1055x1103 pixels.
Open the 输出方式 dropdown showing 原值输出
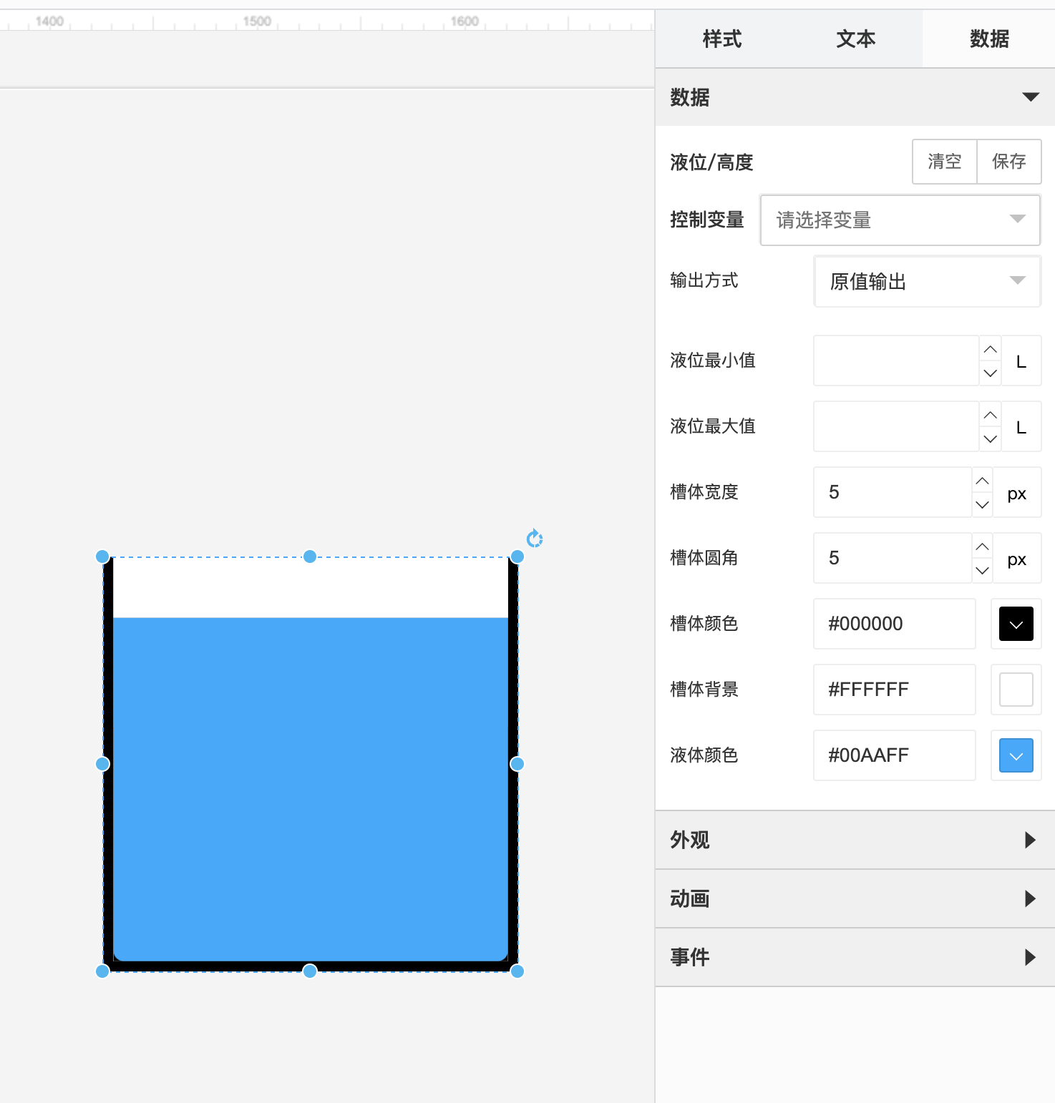pos(928,282)
